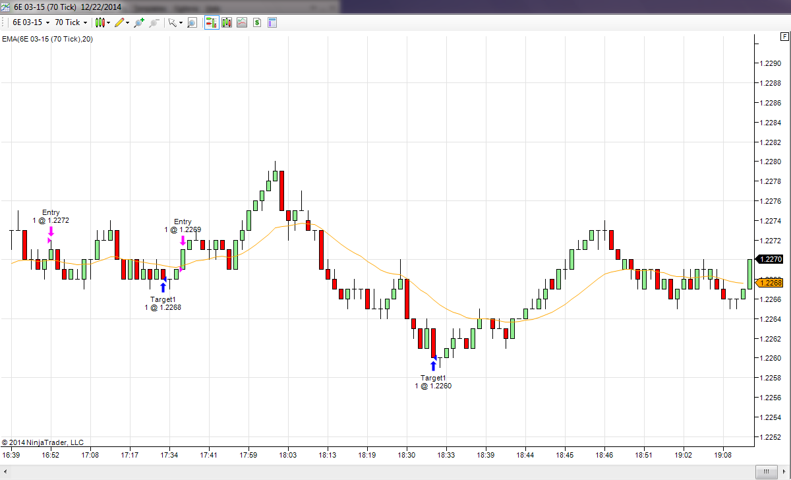Click the 18:30 time axis label
The image size is (791, 480).
[407, 455]
